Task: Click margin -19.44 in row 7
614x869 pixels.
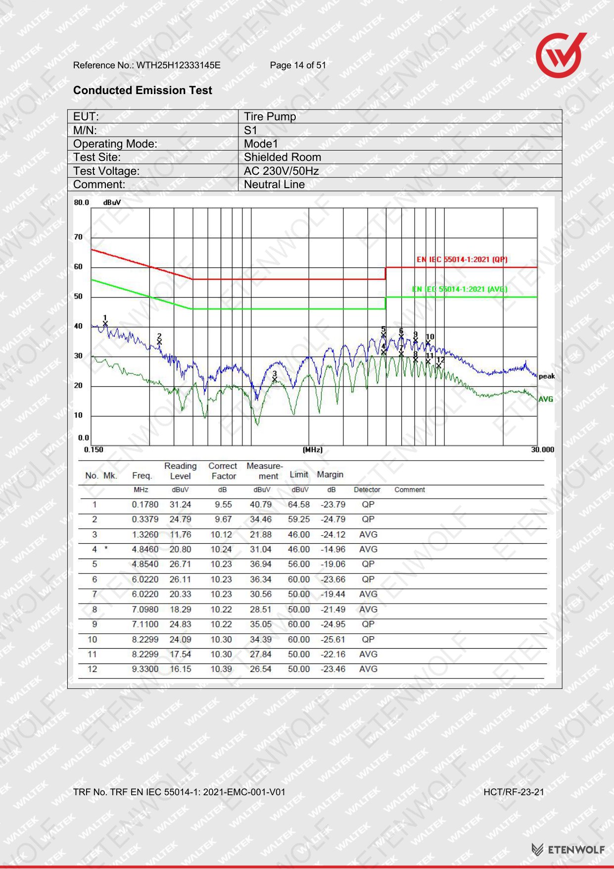Action: 333,594
